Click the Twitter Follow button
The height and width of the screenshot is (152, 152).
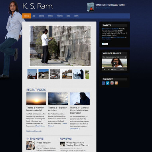(105, 44)
